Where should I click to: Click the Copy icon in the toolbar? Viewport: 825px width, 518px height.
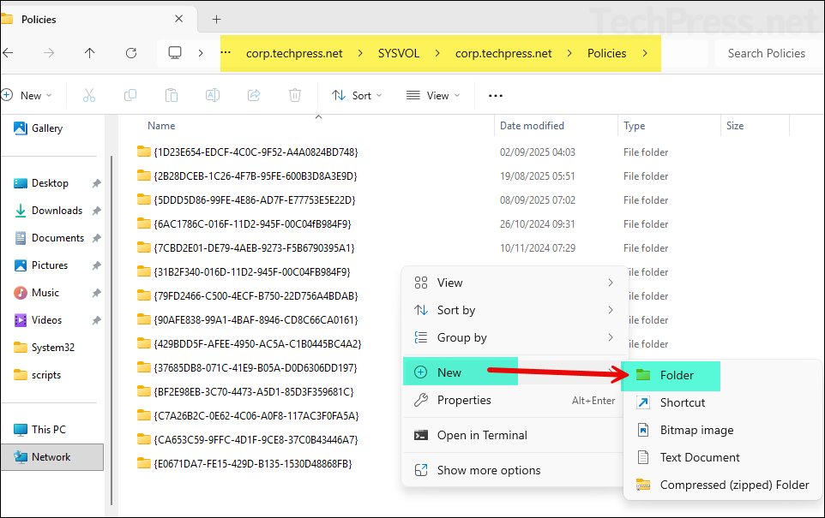pos(129,95)
